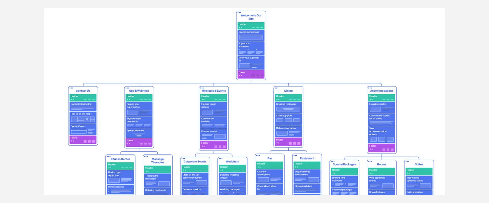Select the Spa appointment section

[139, 133]
